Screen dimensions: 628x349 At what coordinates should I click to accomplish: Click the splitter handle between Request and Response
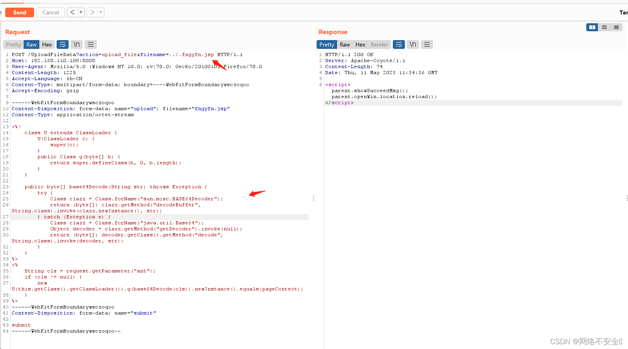pyautogui.click(x=313, y=198)
